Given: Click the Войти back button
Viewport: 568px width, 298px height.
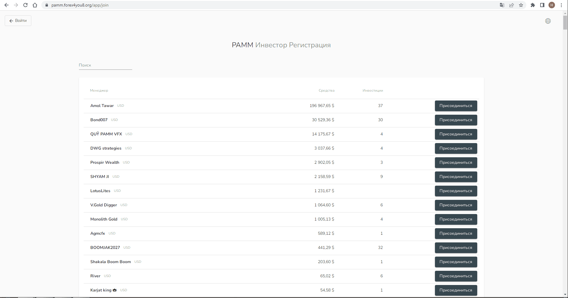Looking at the screenshot, I should pyautogui.click(x=18, y=21).
